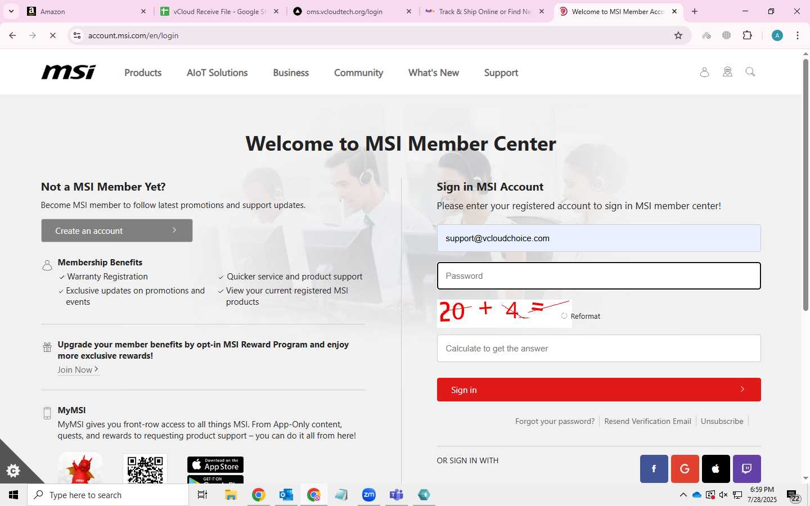Open File Explorer from taskbar
Screen dimensions: 810x506
[231, 495]
